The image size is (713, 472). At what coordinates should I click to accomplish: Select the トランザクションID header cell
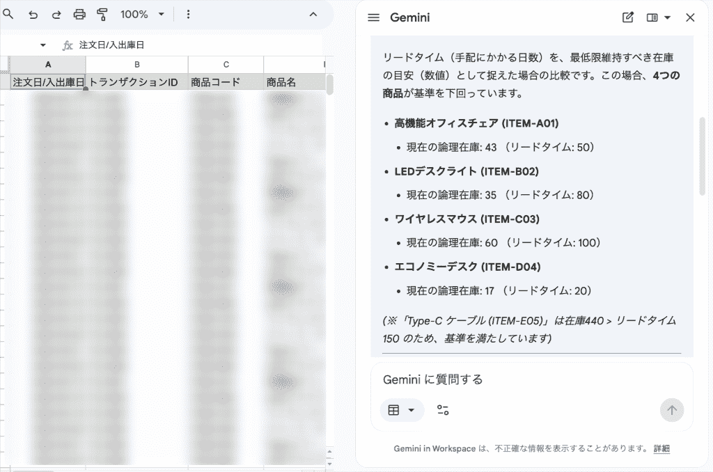point(137,82)
